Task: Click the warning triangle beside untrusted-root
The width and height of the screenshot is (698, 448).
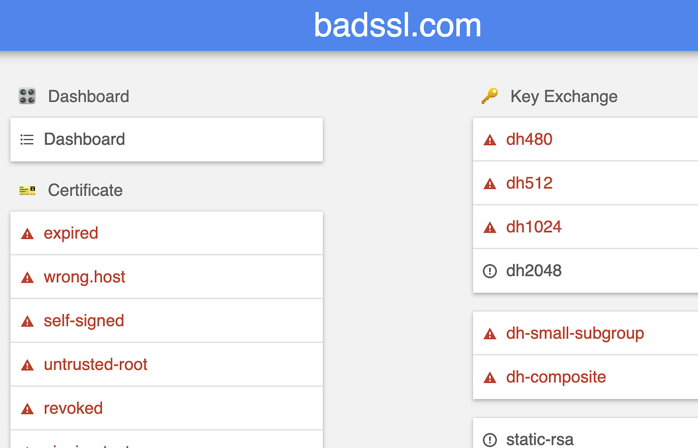Action: [x=27, y=365]
